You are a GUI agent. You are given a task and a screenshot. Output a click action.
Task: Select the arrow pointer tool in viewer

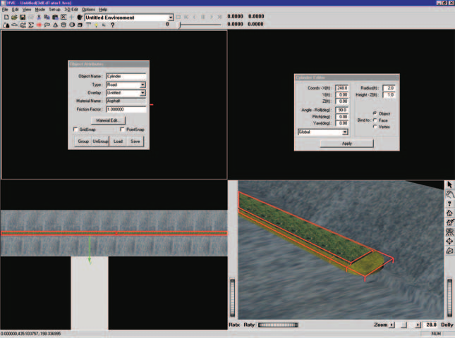[449, 184]
